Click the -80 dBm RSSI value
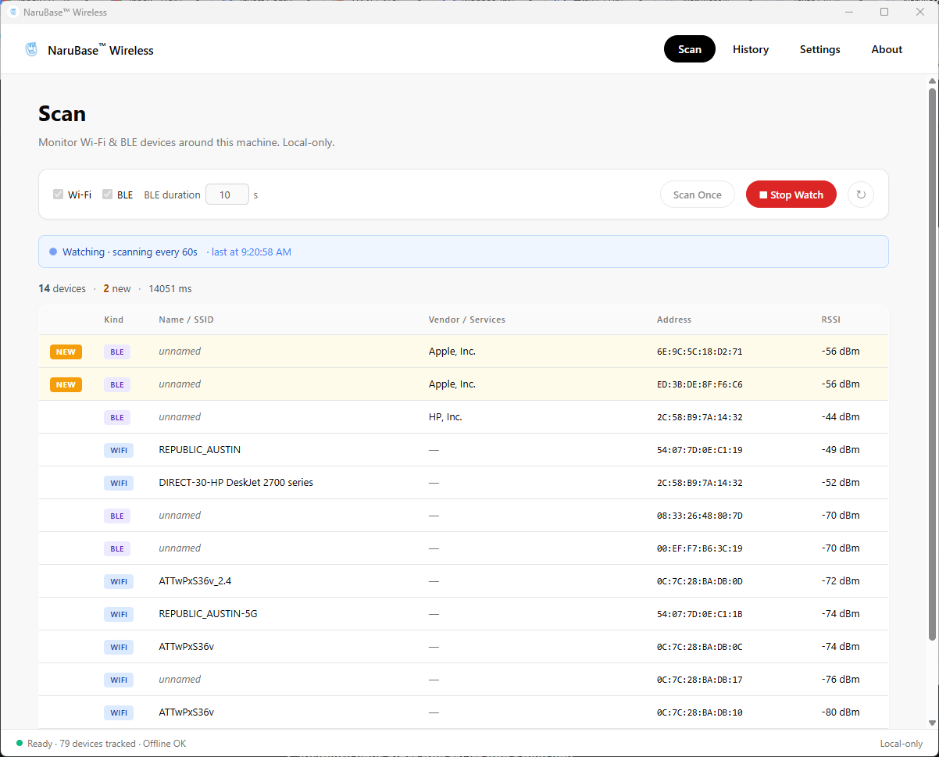This screenshot has height=757, width=939. click(x=841, y=712)
